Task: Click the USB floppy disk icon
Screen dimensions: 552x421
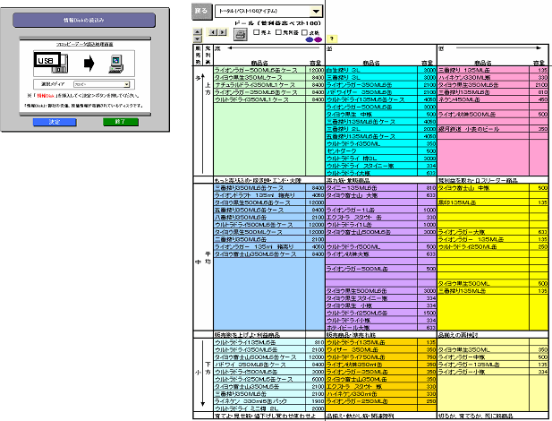Action: (51, 63)
